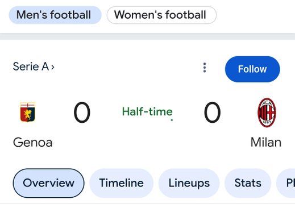Switch to the Timeline tab
The width and height of the screenshot is (295, 216).
pyautogui.click(x=121, y=183)
